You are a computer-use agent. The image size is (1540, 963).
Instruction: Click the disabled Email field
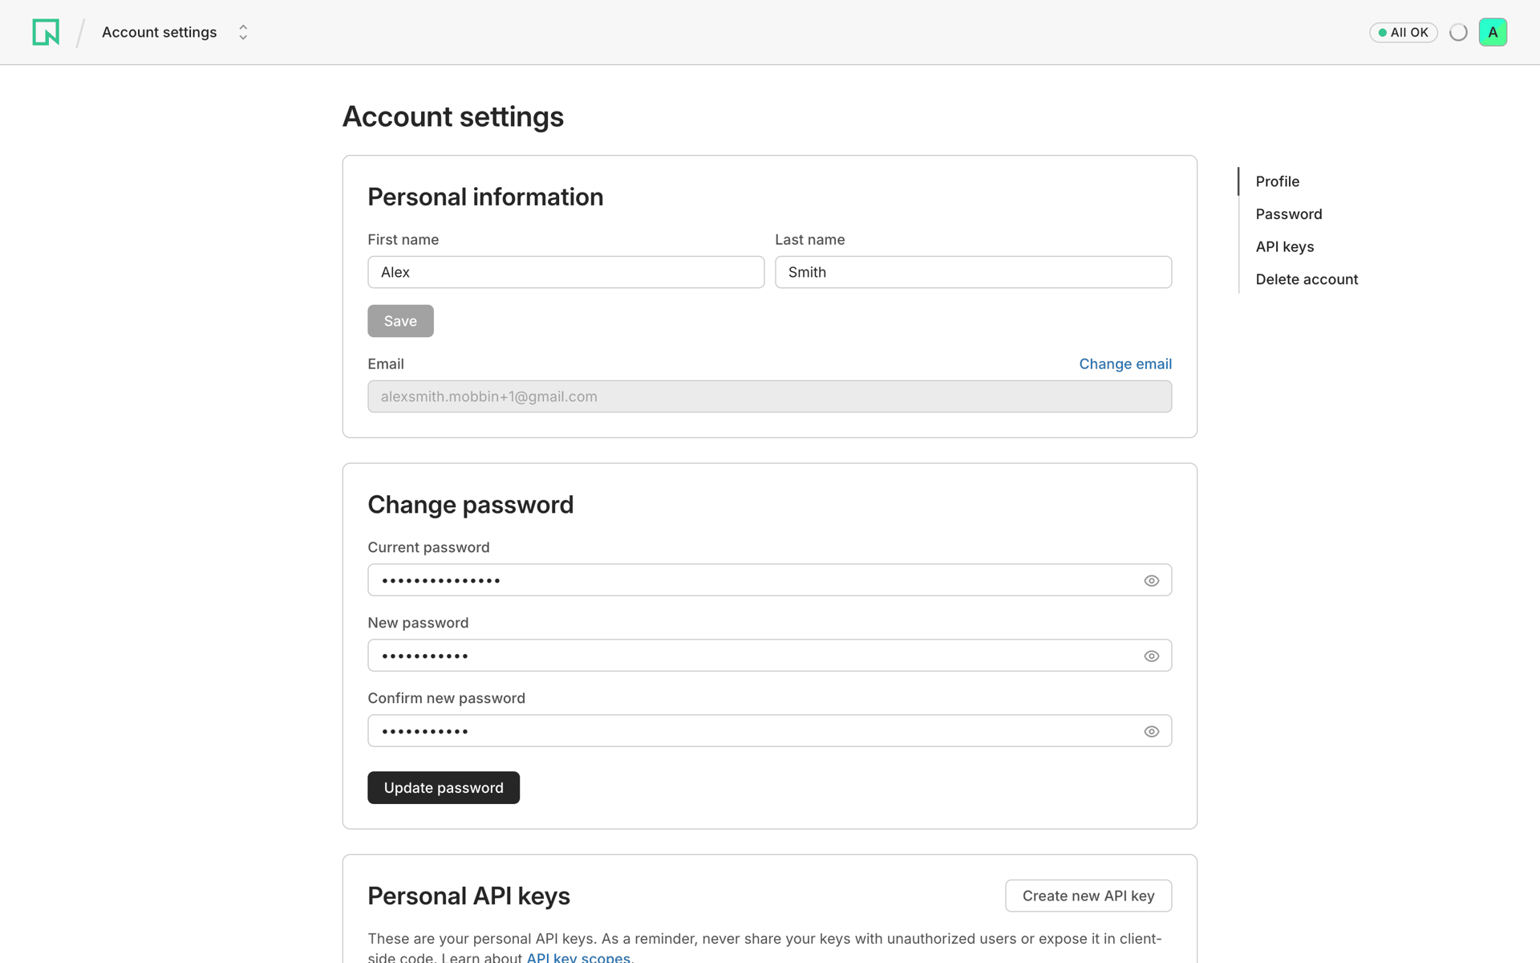pos(769,396)
